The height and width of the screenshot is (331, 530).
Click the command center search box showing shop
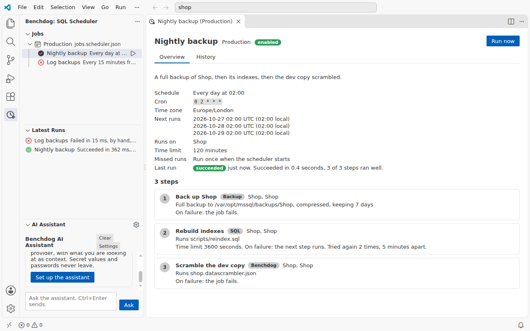(x=276, y=7)
